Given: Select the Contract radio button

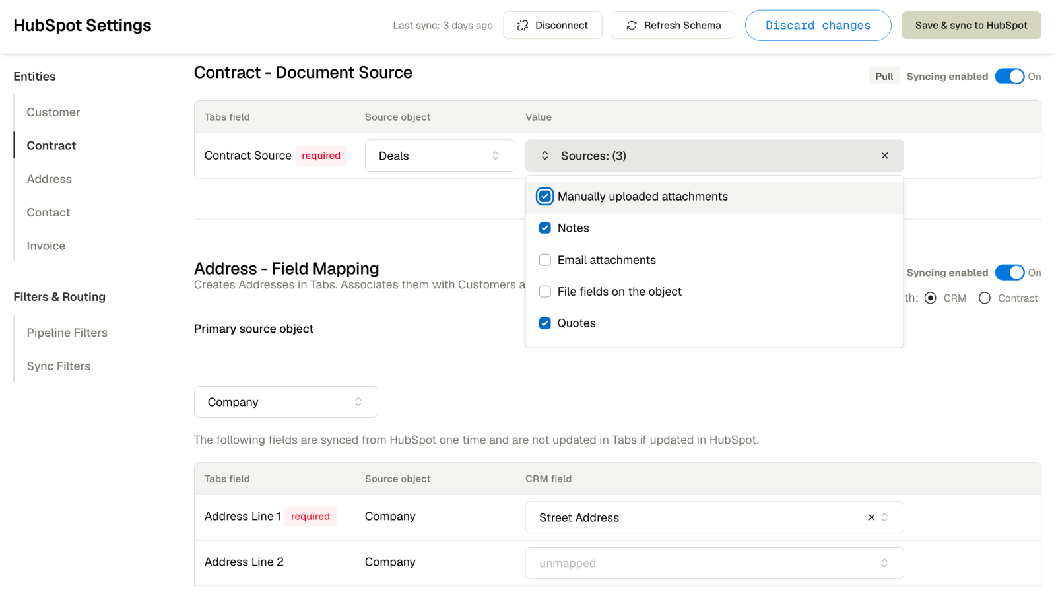Looking at the screenshot, I should (x=985, y=298).
